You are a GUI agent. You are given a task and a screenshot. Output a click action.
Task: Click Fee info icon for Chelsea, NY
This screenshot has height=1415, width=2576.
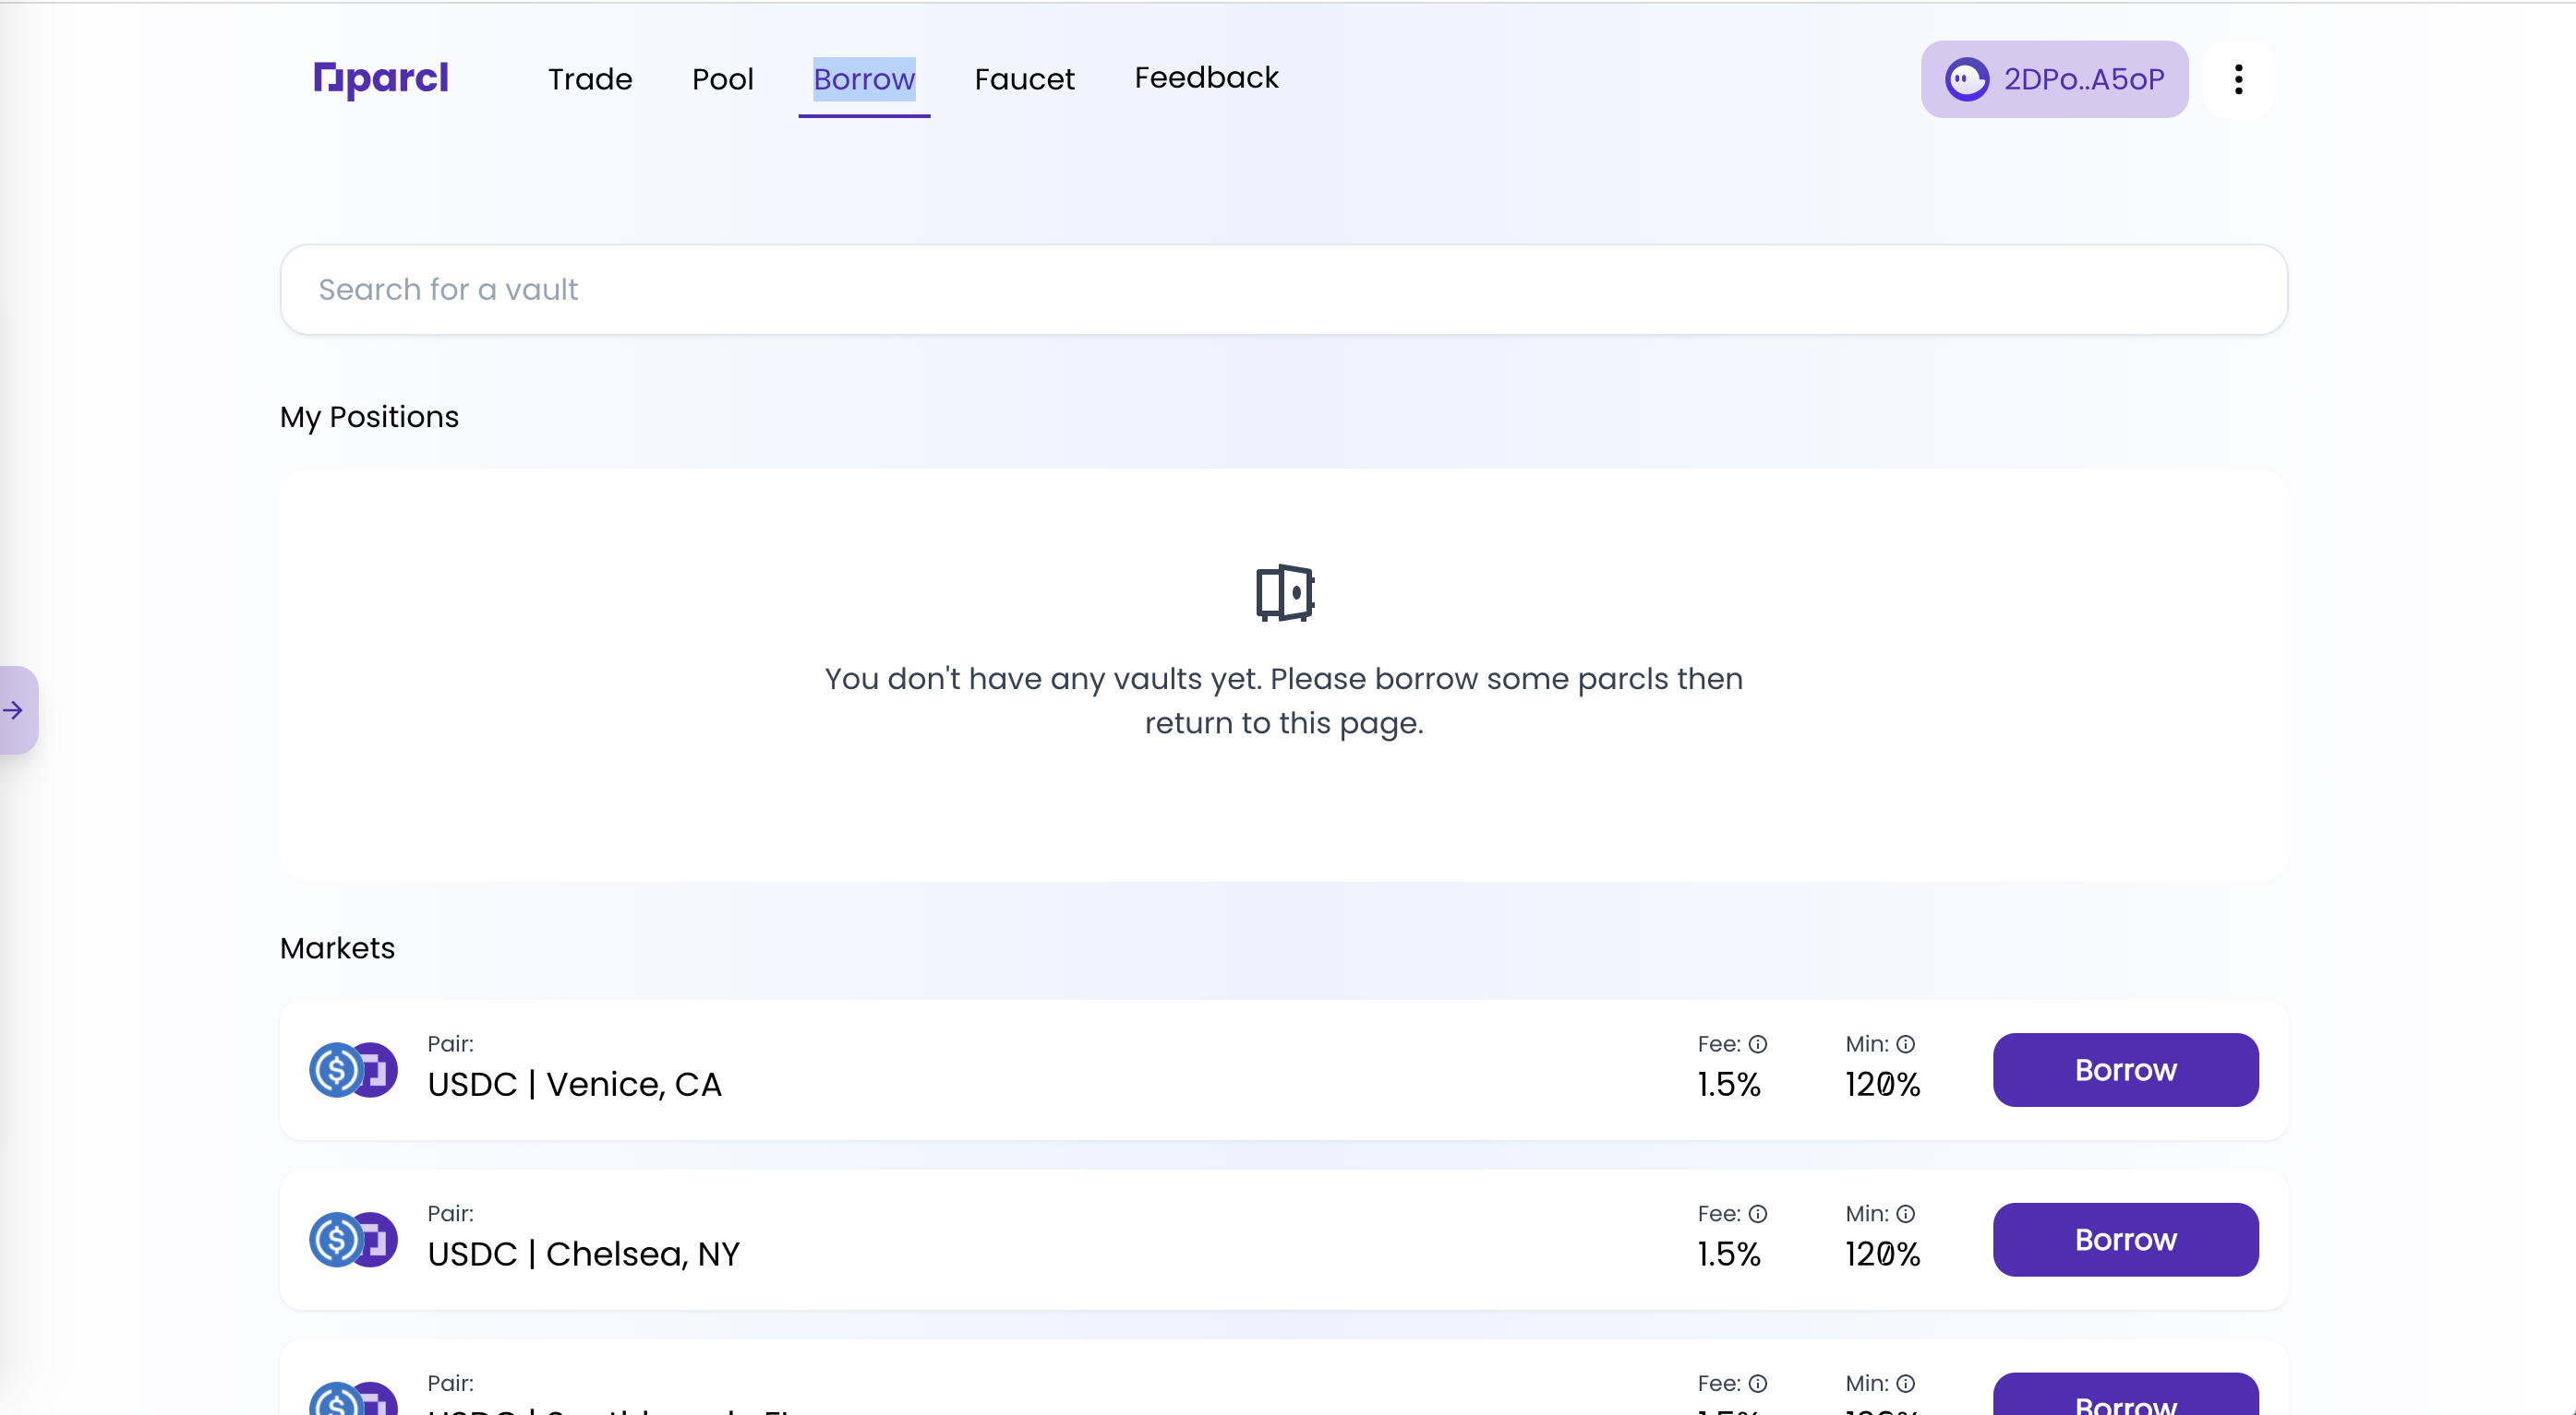click(x=1758, y=1214)
